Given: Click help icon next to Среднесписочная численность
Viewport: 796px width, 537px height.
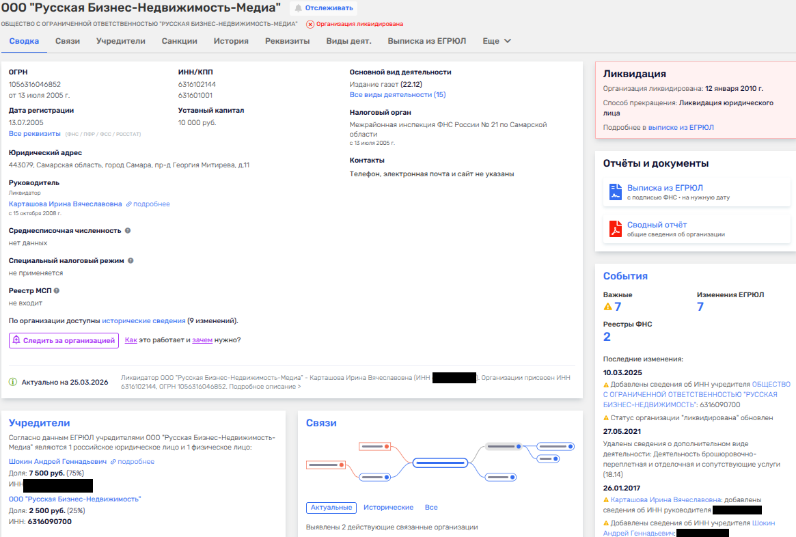Looking at the screenshot, I should click(128, 231).
